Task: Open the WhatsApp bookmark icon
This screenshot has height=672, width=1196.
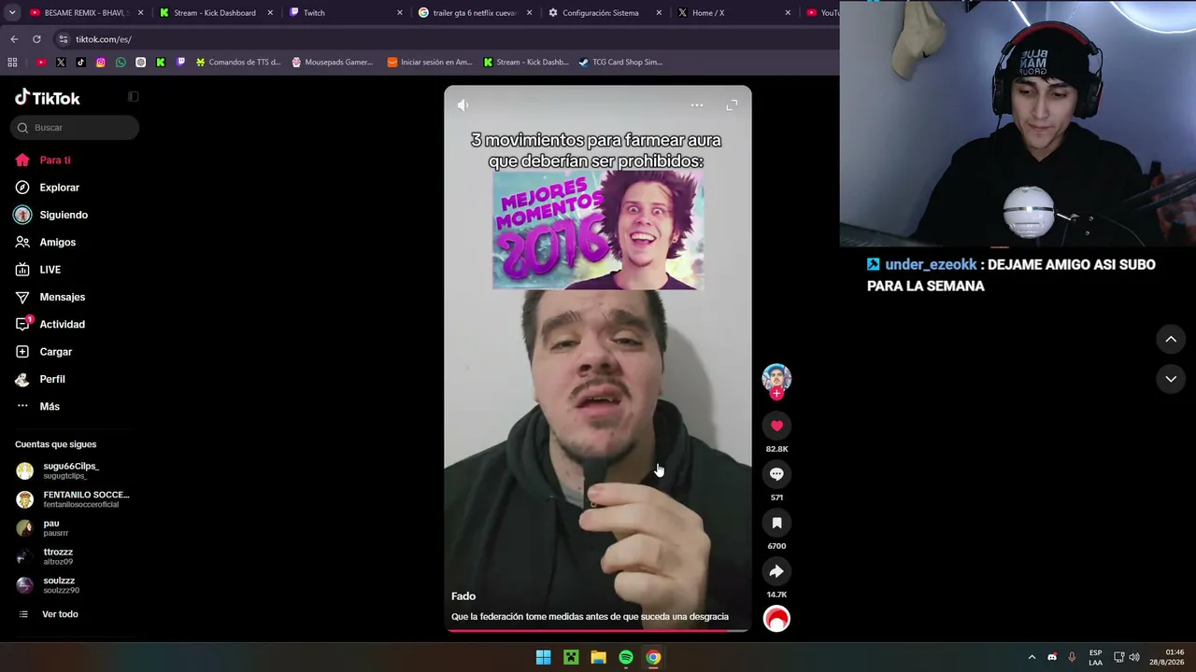Action: click(121, 63)
